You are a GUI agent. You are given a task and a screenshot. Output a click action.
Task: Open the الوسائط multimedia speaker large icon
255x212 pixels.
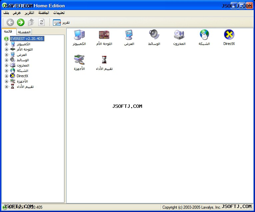click(154, 34)
